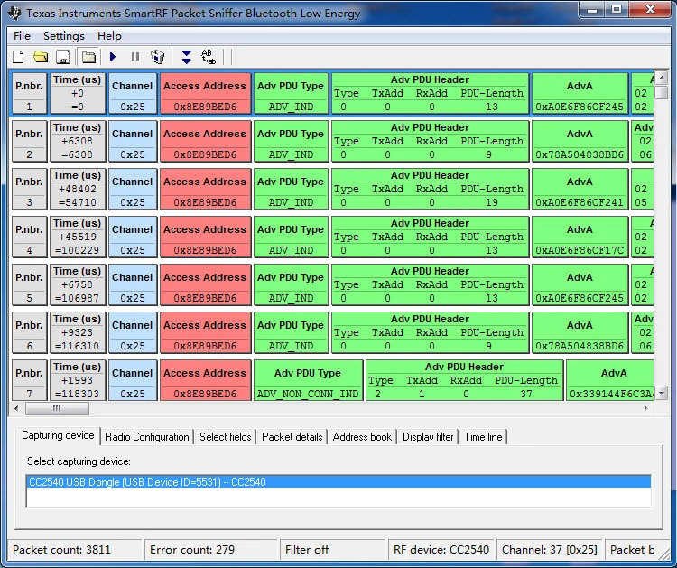Image resolution: width=677 pixels, height=568 pixels.
Task: Show the Time line tab
Action: (x=483, y=437)
